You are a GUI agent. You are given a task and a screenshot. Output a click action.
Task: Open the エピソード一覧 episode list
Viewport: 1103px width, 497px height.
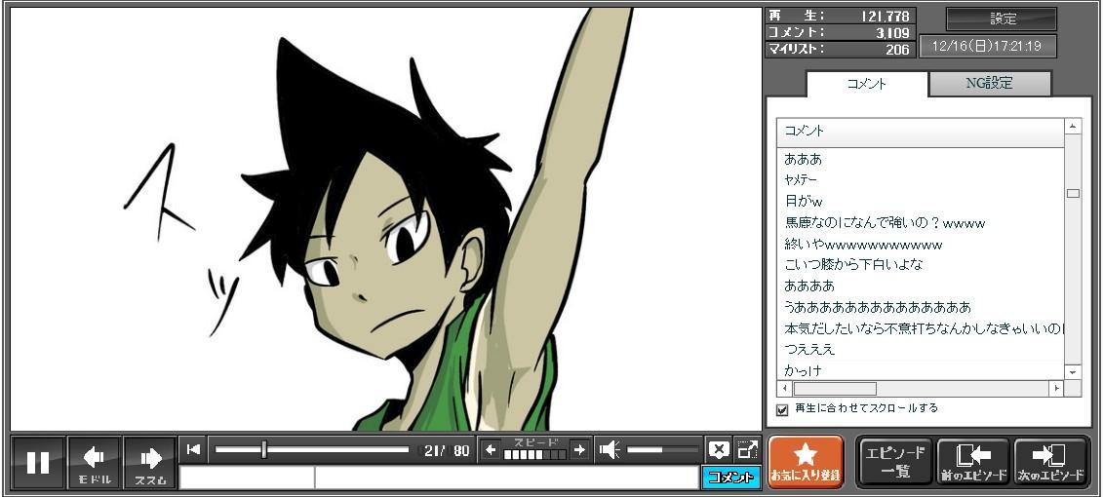(895, 462)
